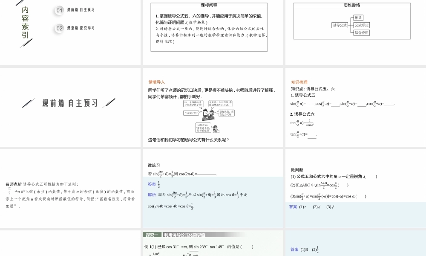The image size is (426, 256).
Task: Select the 名师点析 slide thumbnail
Action: pos(70,188)
